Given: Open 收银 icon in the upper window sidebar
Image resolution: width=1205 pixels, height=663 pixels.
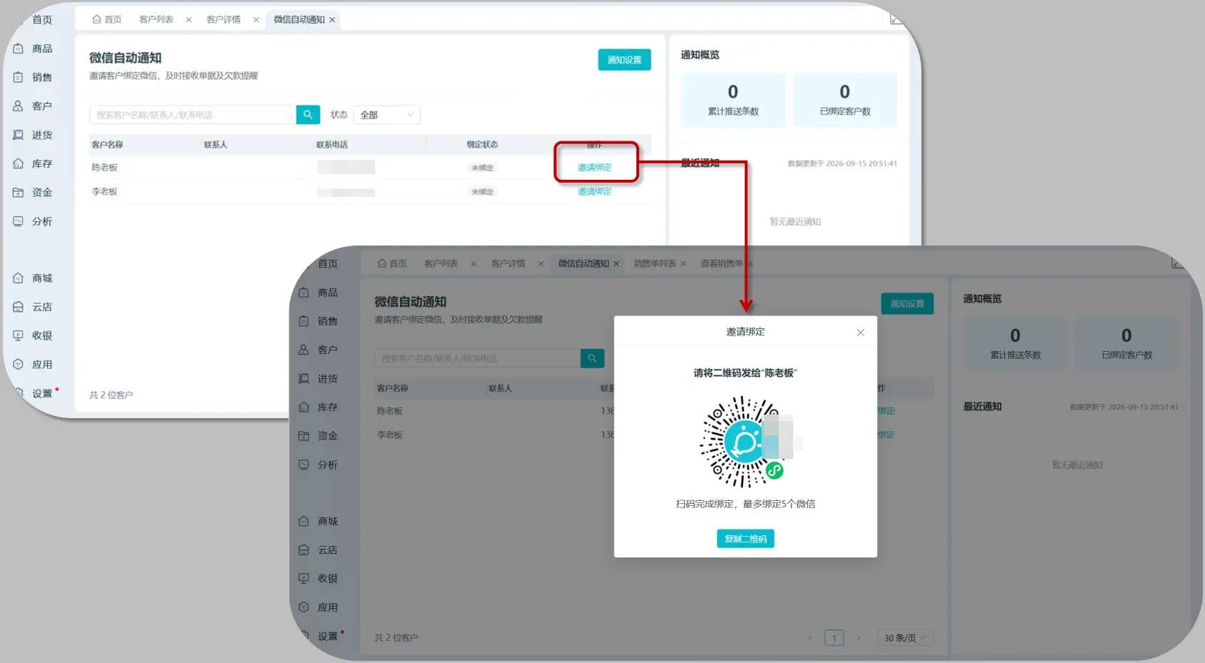Looking at the screenshot, I should tap(19, 335).
